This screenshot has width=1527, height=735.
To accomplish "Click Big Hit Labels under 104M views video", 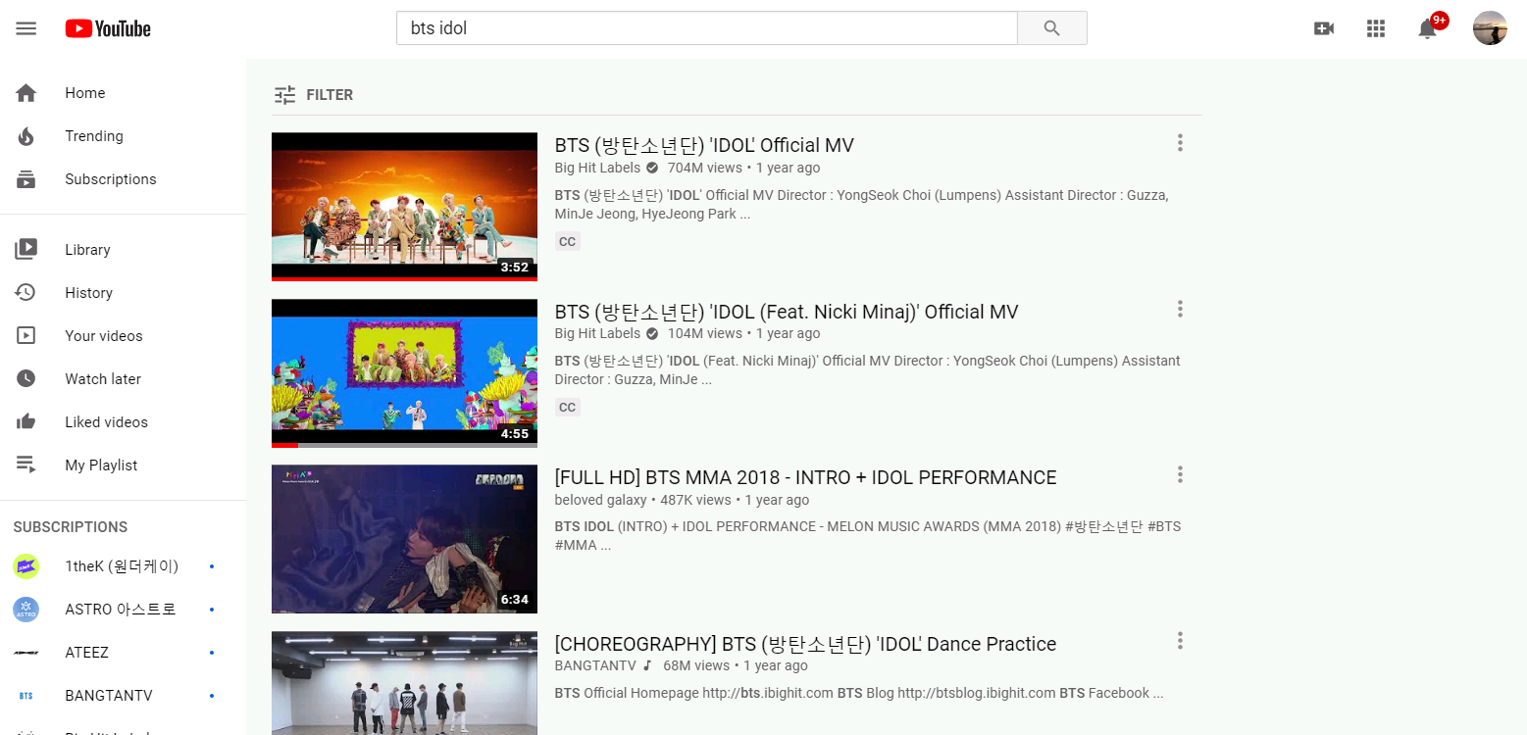I will tap(597, 333).
